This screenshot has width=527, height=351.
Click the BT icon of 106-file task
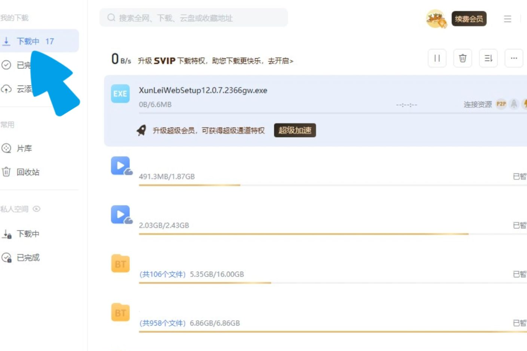[x=120, y=264]
